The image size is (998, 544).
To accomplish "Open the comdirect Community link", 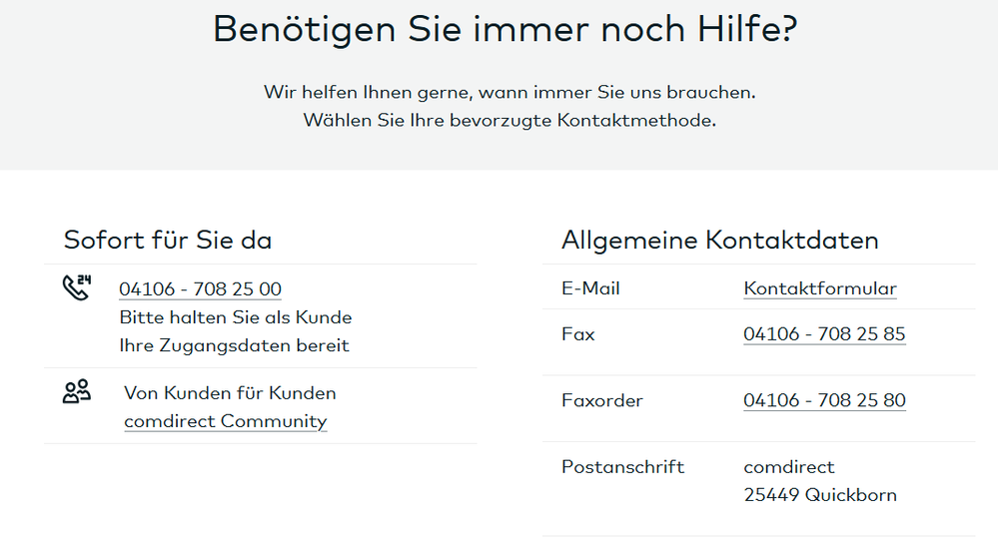I will [x=225, y=421].
